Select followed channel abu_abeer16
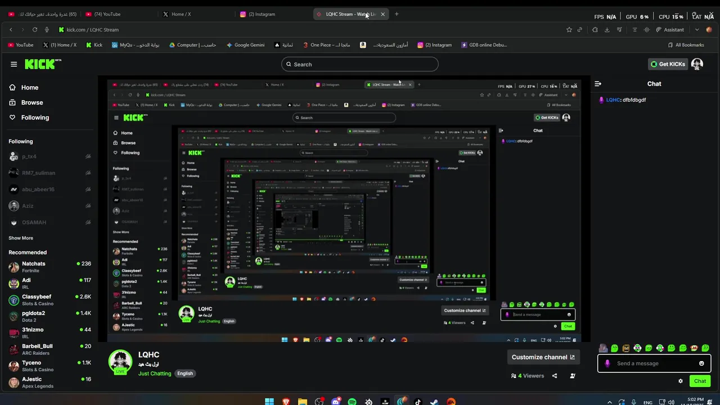Image resolution: width=720 pixels, height=405 pixels. (x=49, y=189)
